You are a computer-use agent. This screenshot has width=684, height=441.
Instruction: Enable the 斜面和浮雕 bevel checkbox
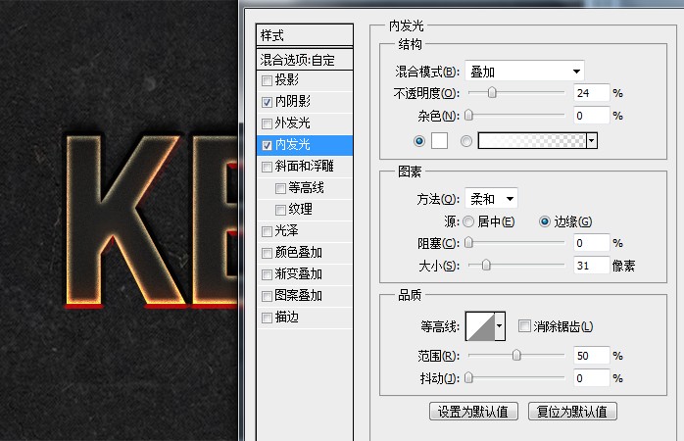pos(267,167)
